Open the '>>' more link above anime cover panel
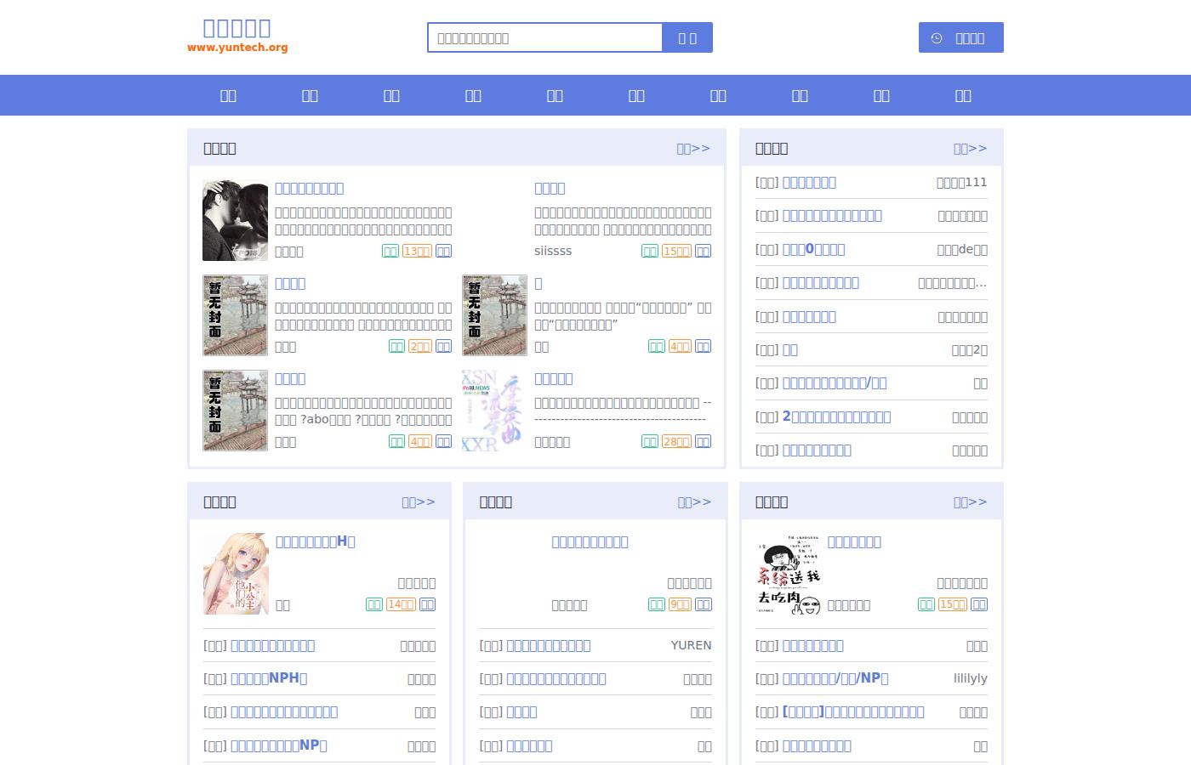The image size is (1191, 765). pos(419,501)
